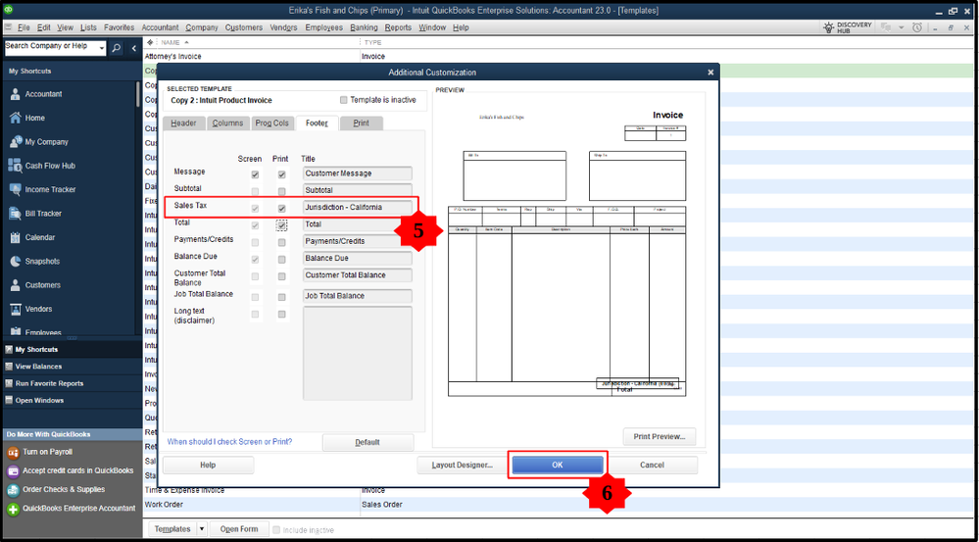This screenshot has height=542, width=979.
Task: Open the Calendar shortcut
Action: 40,237
